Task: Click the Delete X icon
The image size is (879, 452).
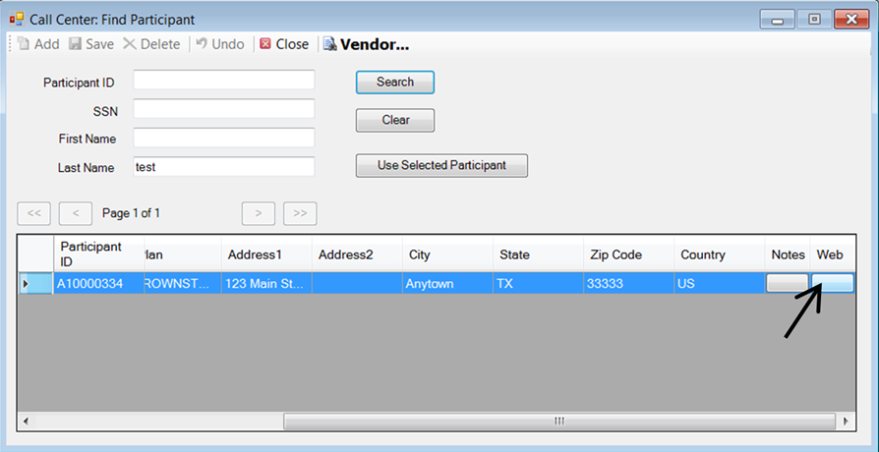Action: click(x=129, y=44)
